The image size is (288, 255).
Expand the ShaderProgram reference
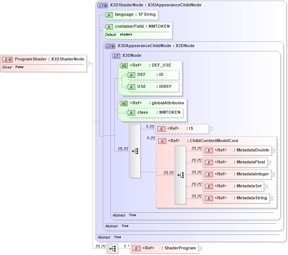200,249
